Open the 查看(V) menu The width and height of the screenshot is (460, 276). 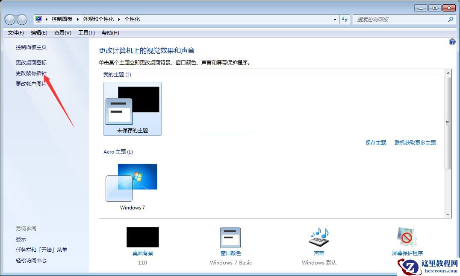[x=62, y=32]
